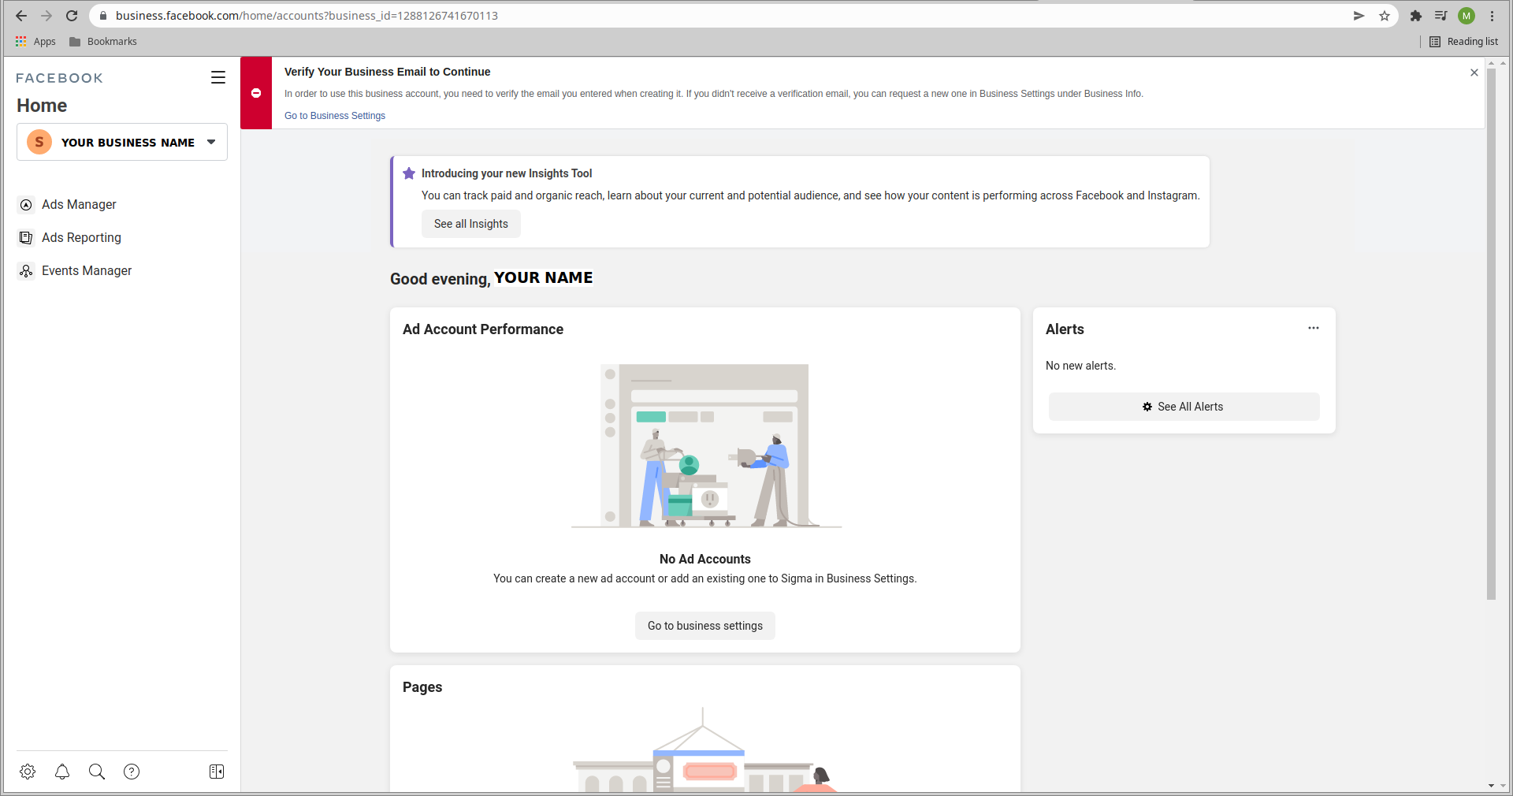Click Go to business settings button
Image resolution: width=1513 pixels, height=796 pixels.
pyautogui.click(x=705, y=626)
